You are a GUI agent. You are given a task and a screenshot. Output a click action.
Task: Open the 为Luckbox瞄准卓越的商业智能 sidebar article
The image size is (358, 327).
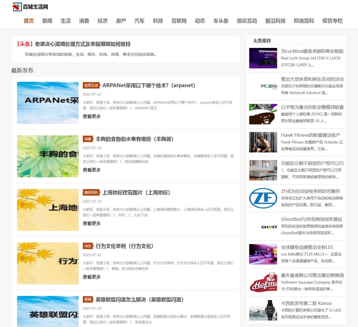(x=312, y=51)
